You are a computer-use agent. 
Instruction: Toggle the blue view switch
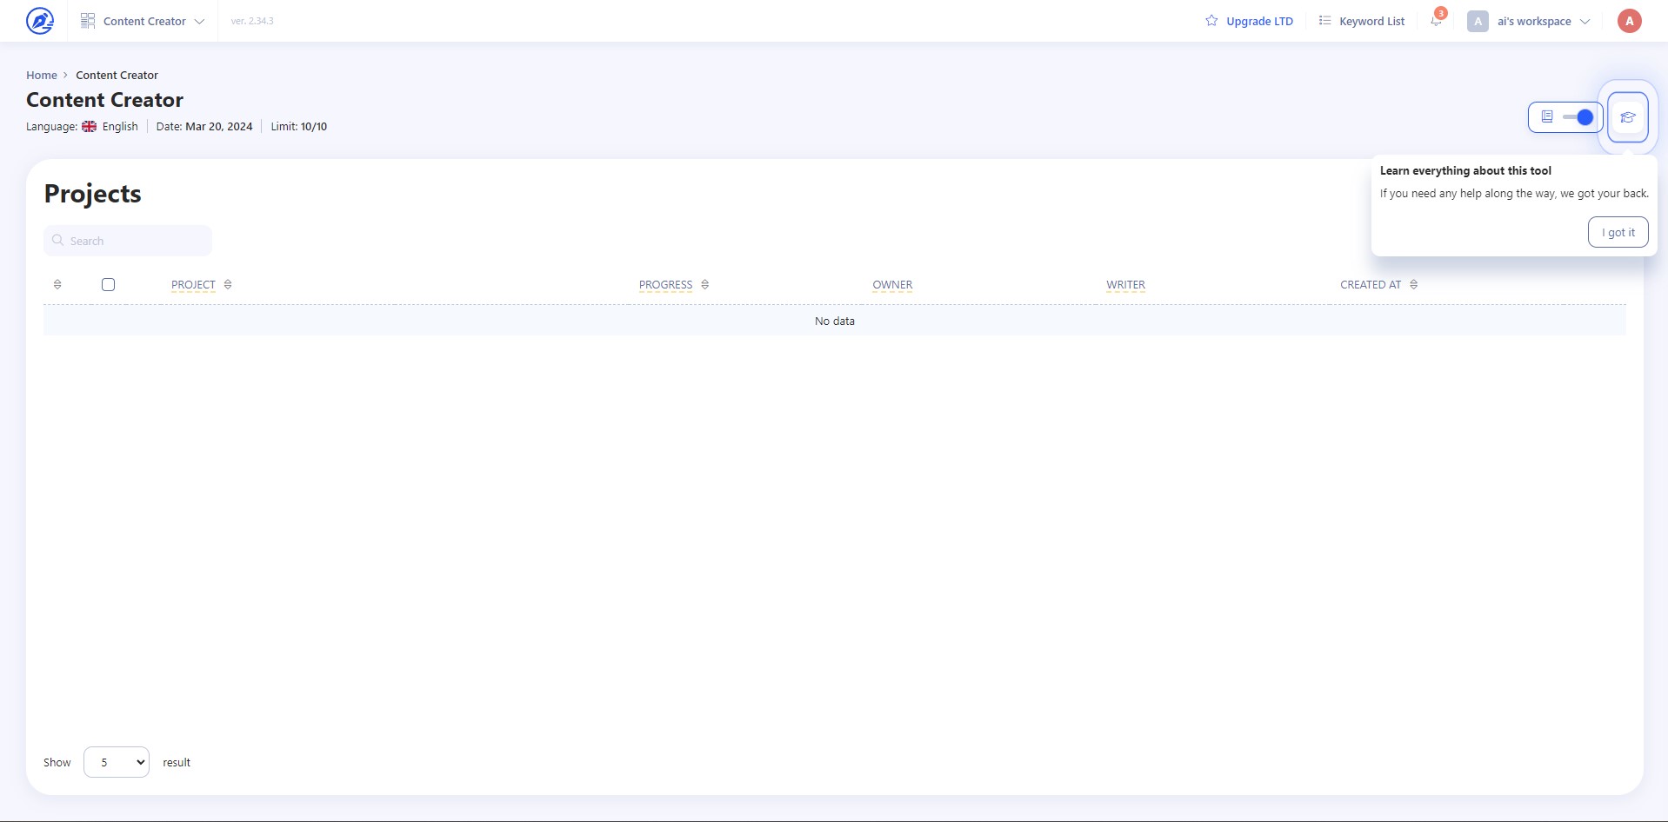pyautogui.click(x=1578, y=116)
